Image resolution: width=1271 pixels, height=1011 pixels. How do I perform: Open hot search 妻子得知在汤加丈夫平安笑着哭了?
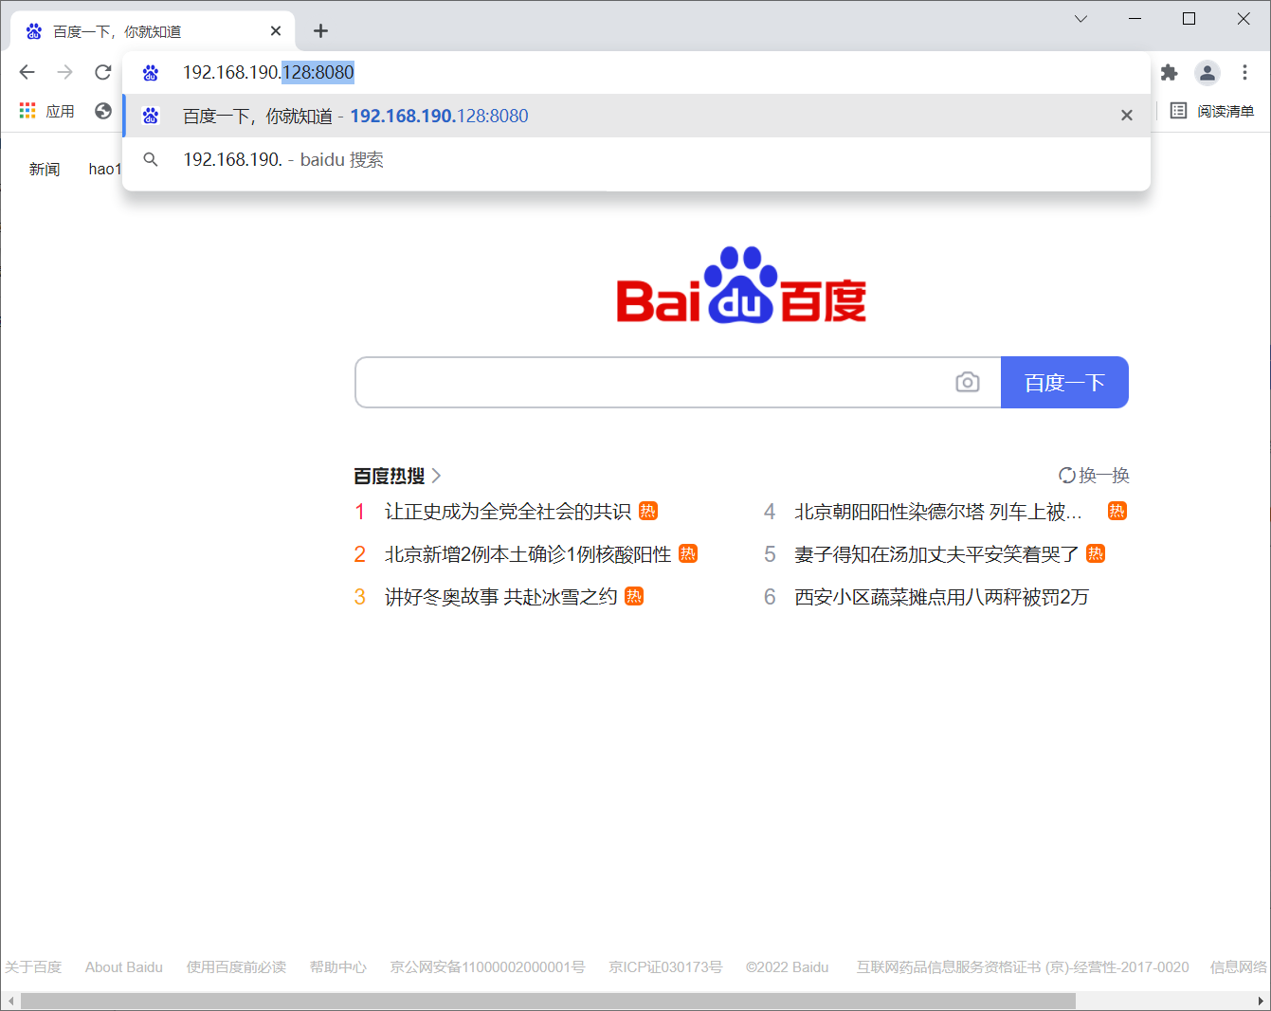coord(936,554)
